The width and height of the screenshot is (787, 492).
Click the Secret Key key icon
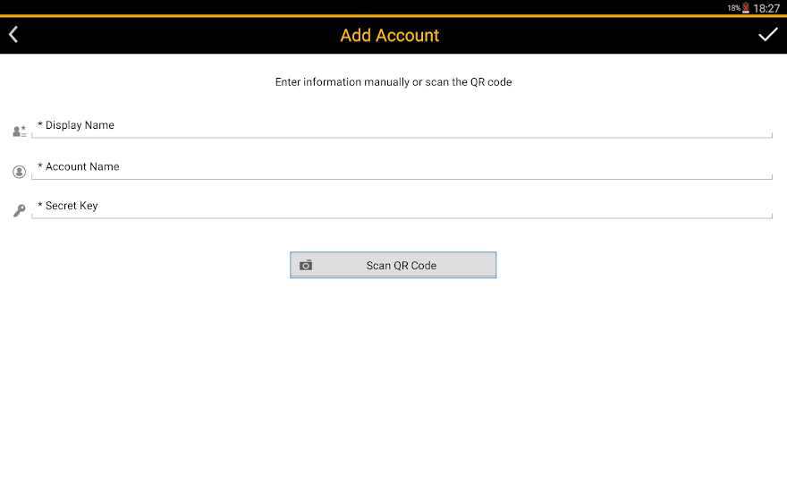point(19,211)
